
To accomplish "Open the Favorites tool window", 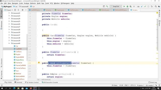I will pyautogui.click(x=2, y=75).
